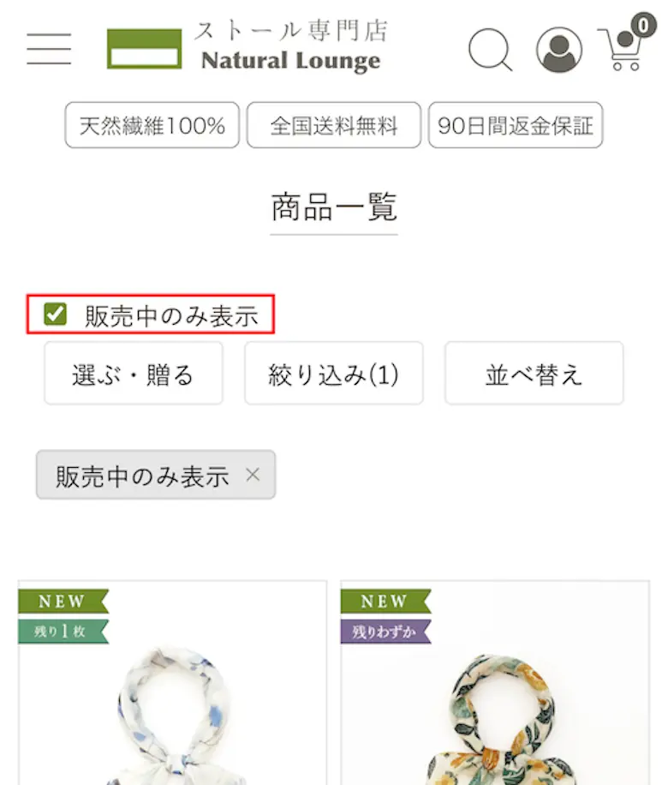Open the hamburger menu
The image size is (668, 785).
[49, 49]
